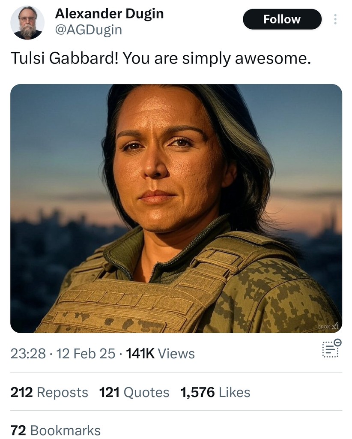Click the Alexander Dugin display name

click(x=109, y=13)
